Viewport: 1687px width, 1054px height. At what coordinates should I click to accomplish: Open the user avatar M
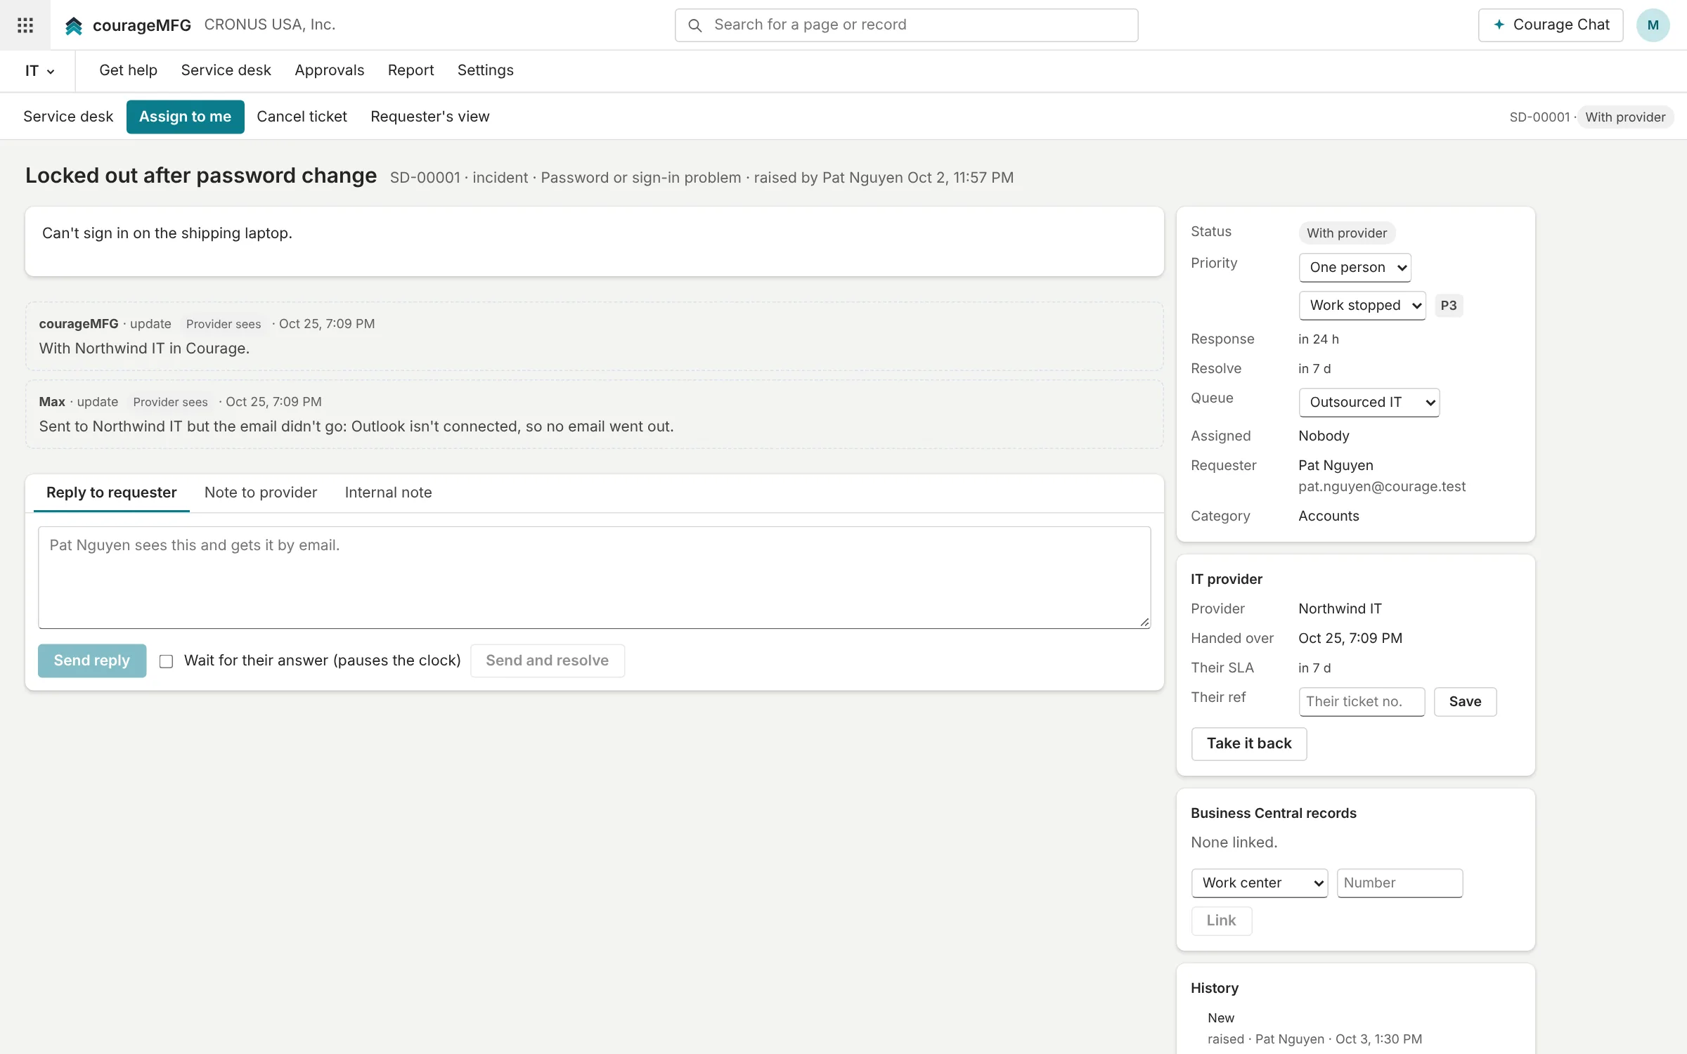pyautogui.click(x=1653, y=25)
